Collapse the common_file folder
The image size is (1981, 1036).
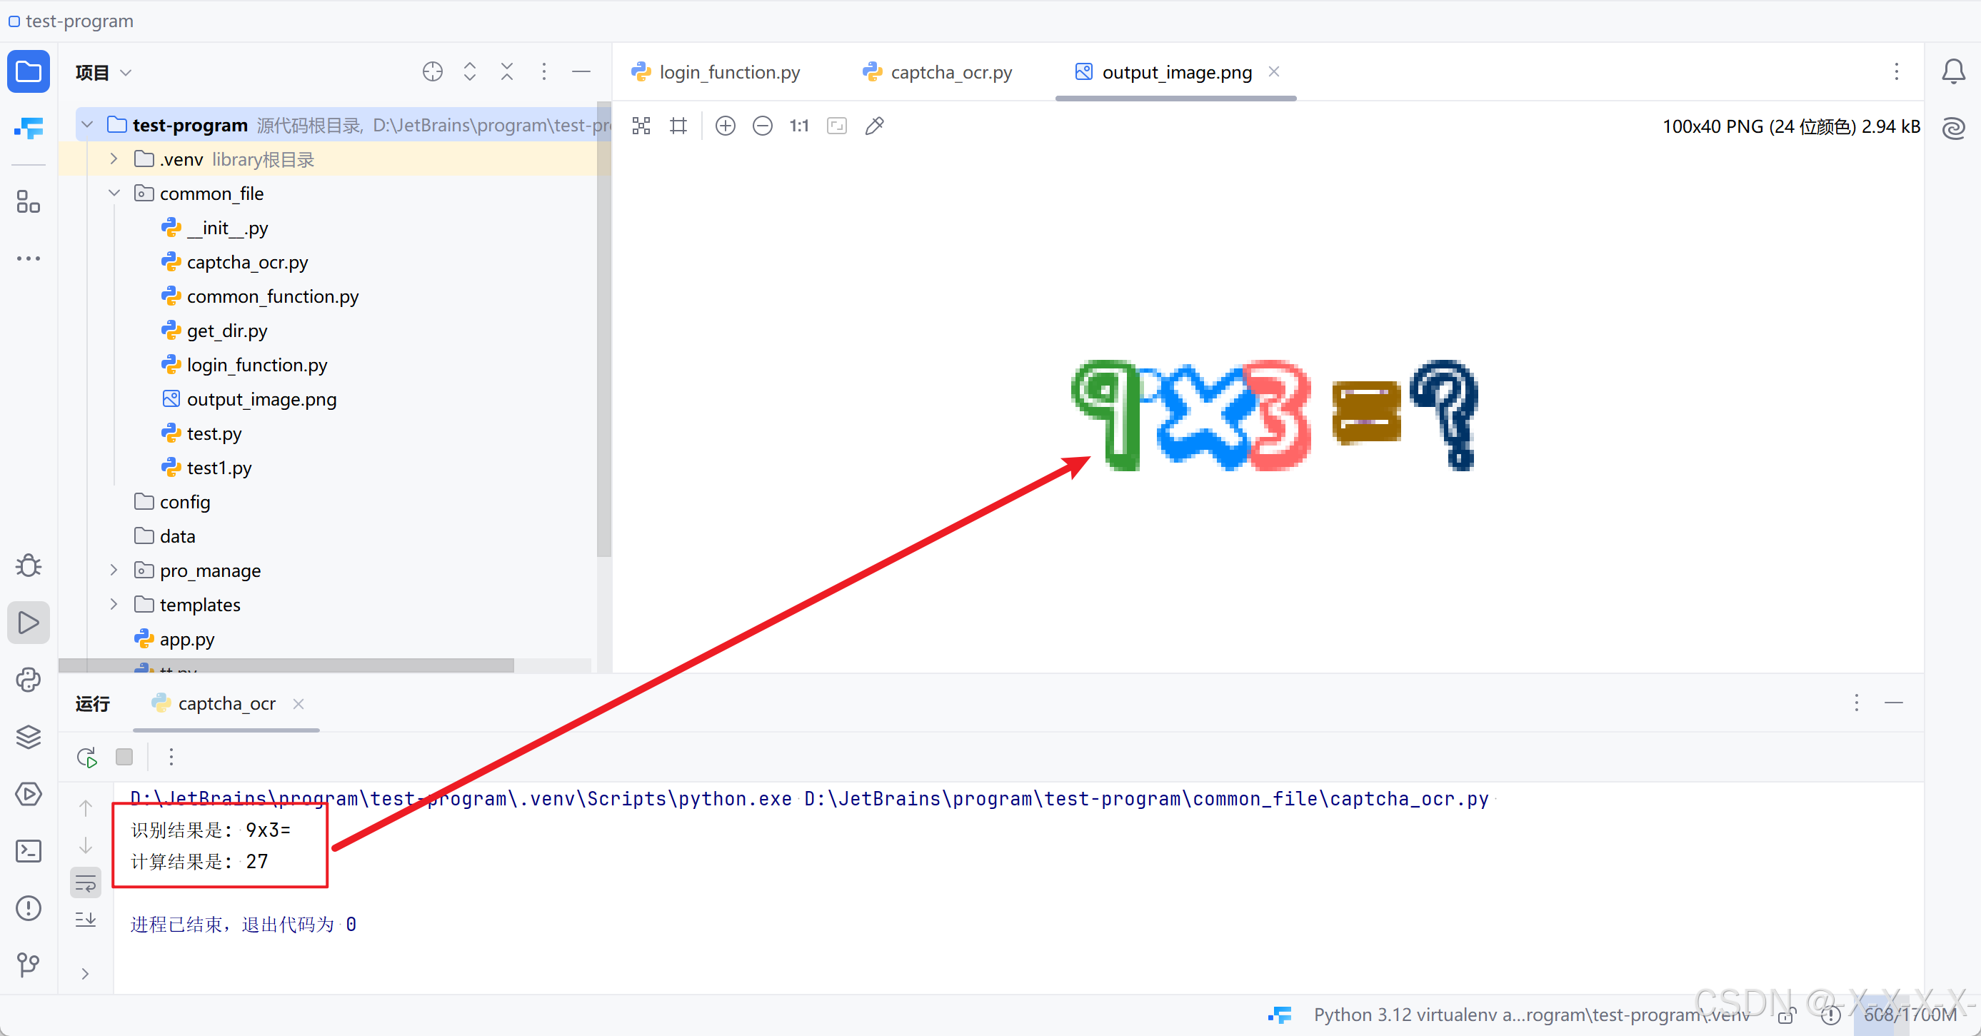[x=114, y=193]
